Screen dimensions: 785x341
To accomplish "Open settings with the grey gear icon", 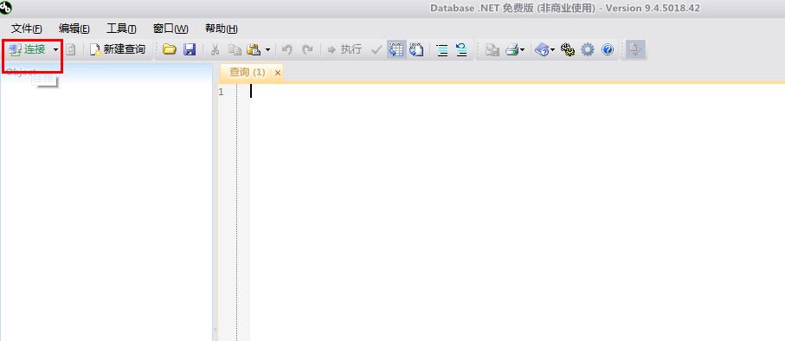I will [588, 49].
